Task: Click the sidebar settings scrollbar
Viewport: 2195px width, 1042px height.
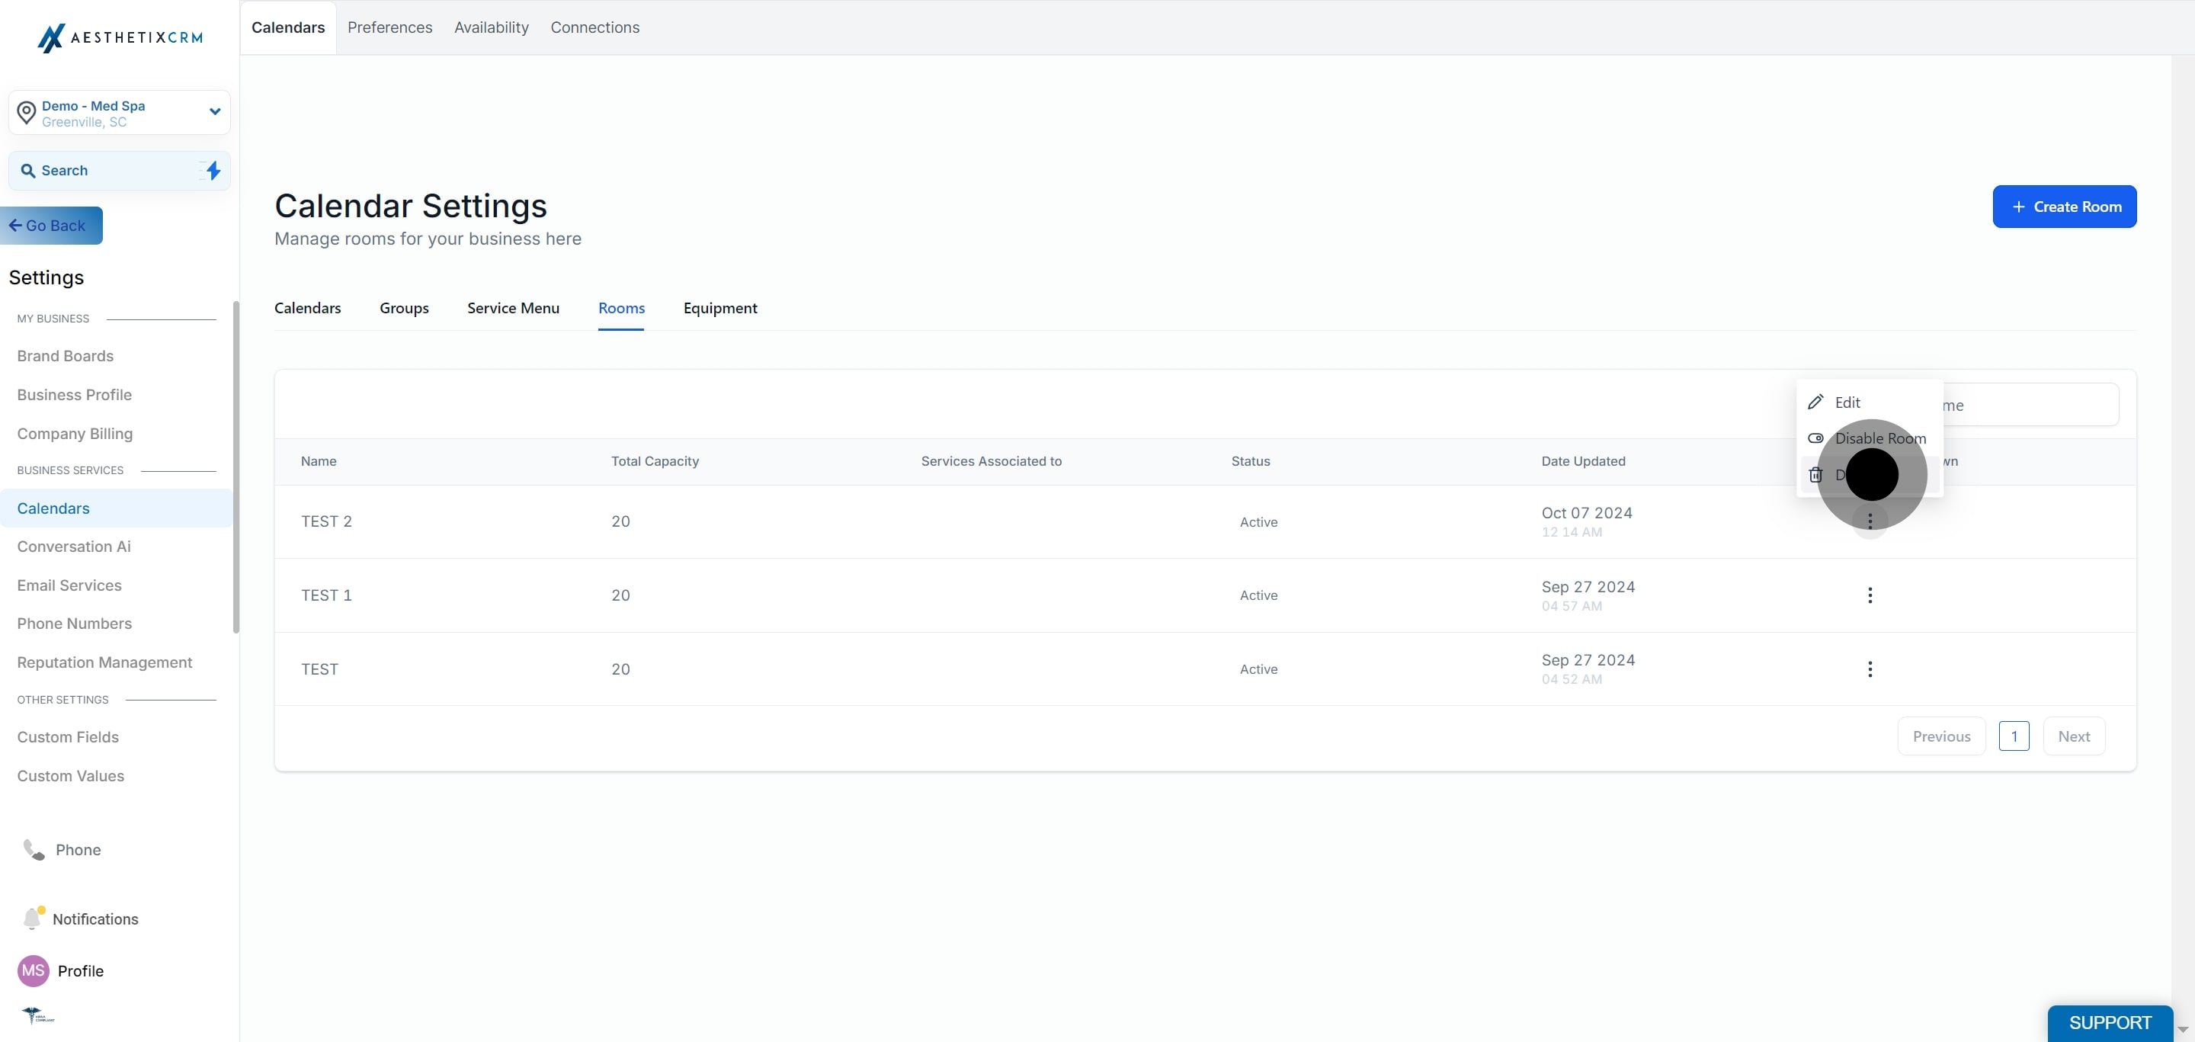Action: click(236, 467)
